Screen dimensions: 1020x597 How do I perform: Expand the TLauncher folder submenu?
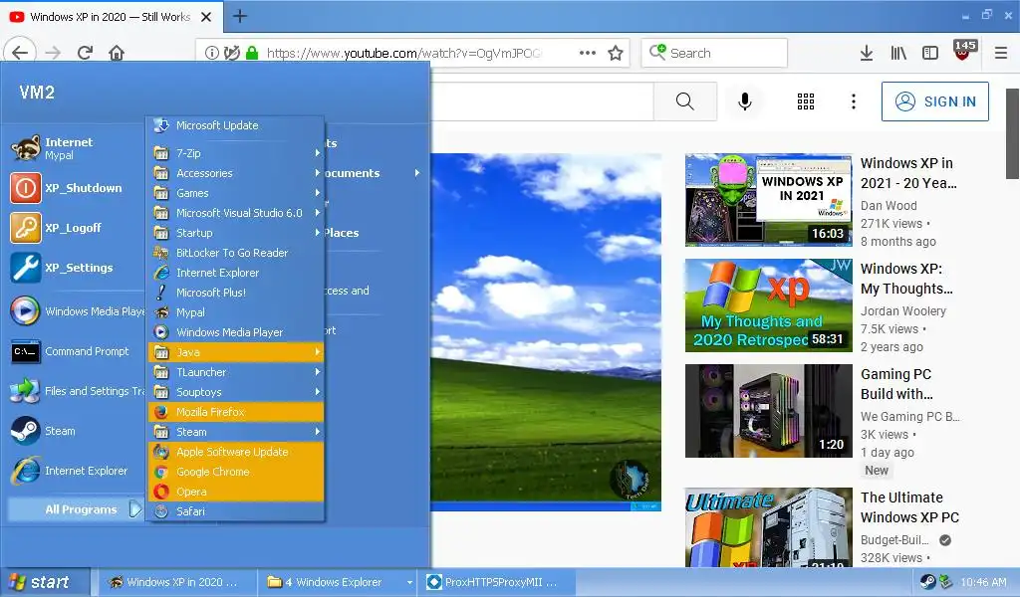(236, 372)
